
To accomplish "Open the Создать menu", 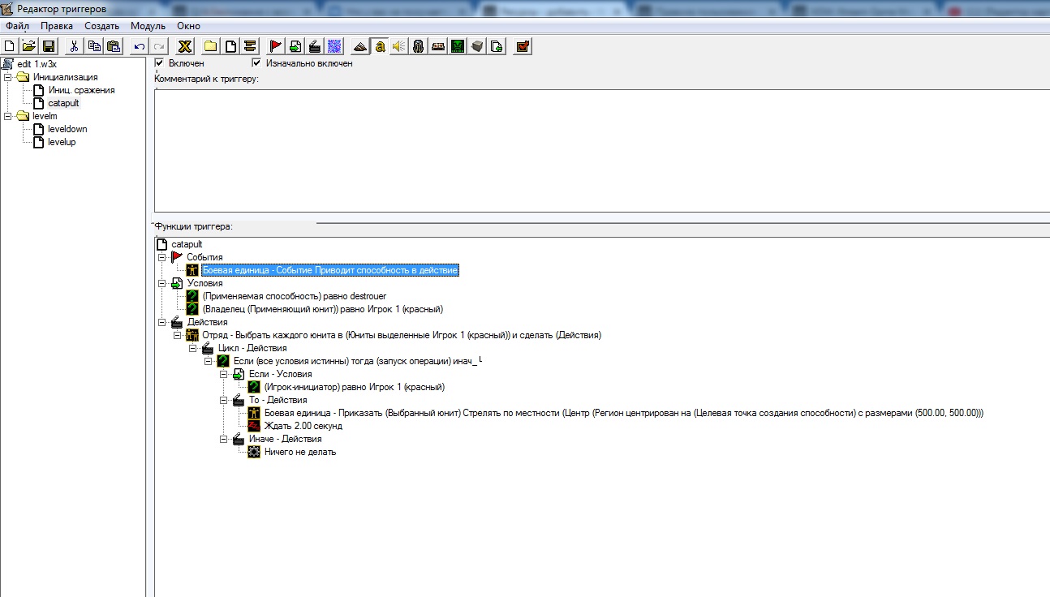I will (102, 26).
